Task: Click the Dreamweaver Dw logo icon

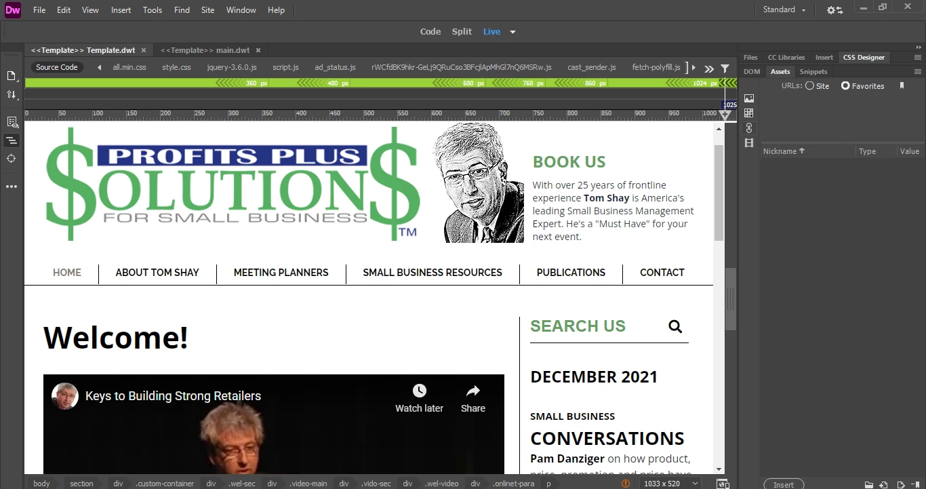Action: tap(13, 9)
